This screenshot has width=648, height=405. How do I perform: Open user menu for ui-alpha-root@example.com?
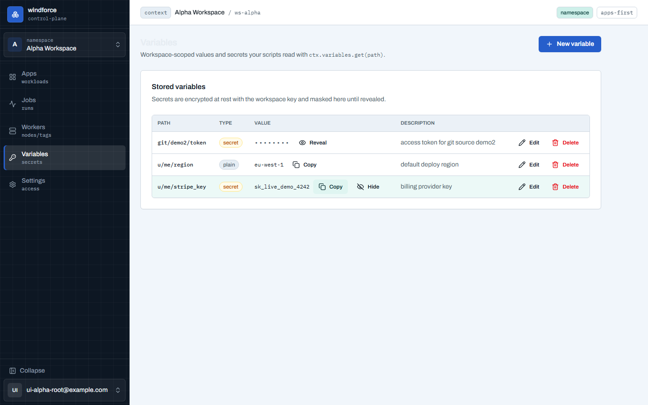click(x=64, y=390)
